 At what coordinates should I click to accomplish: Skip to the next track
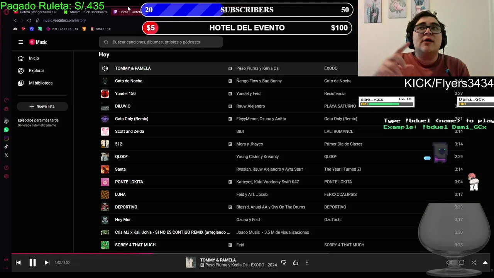pos(47,263)
